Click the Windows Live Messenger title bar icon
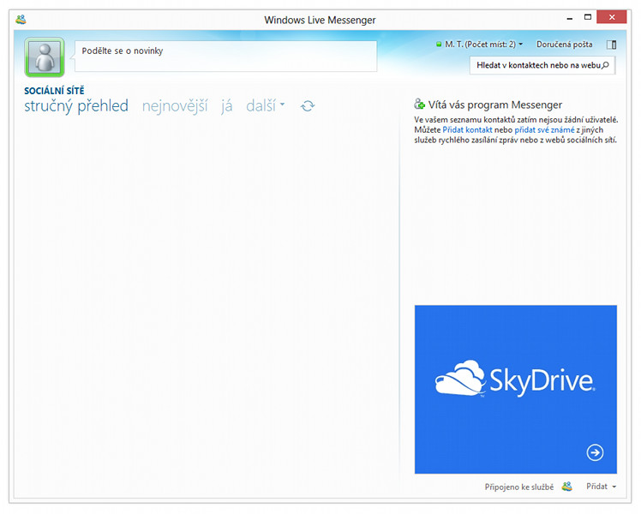 pyautogui.click(x=21, y=19)
